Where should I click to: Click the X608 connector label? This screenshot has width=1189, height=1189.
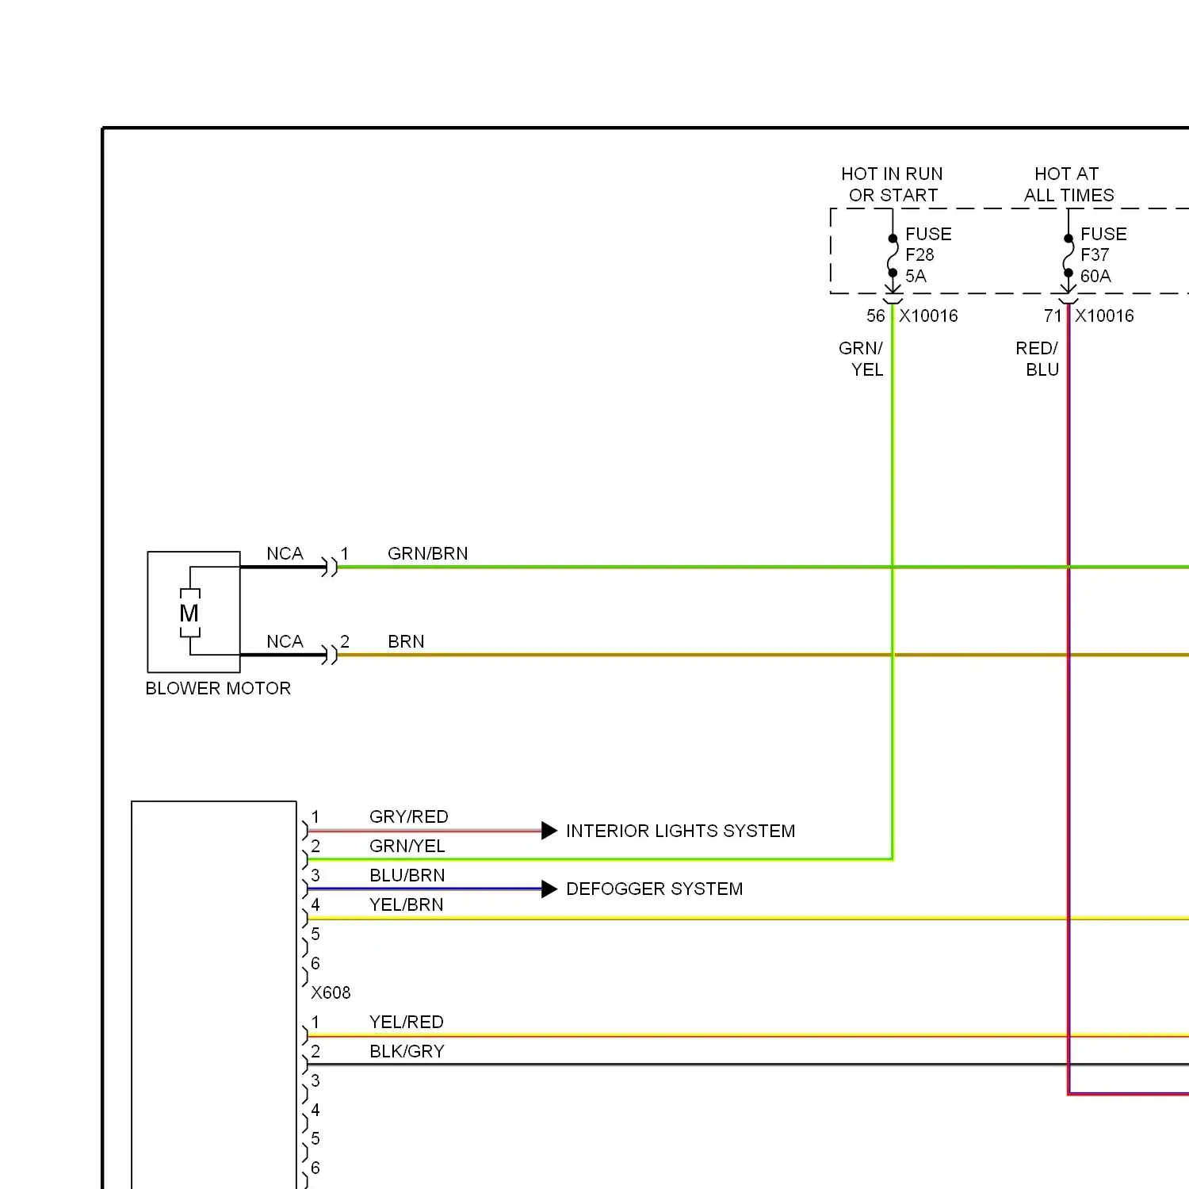[331, 992]
